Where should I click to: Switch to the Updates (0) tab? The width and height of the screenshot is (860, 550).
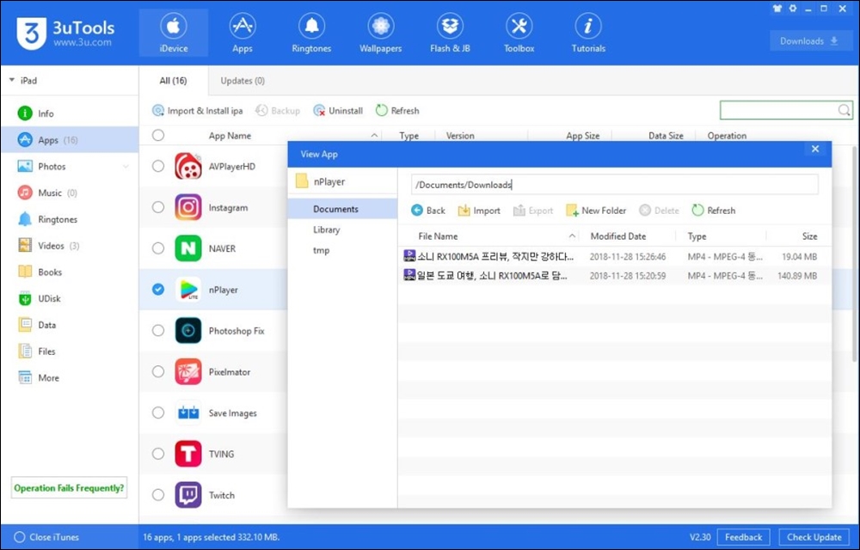pos(243,81)
